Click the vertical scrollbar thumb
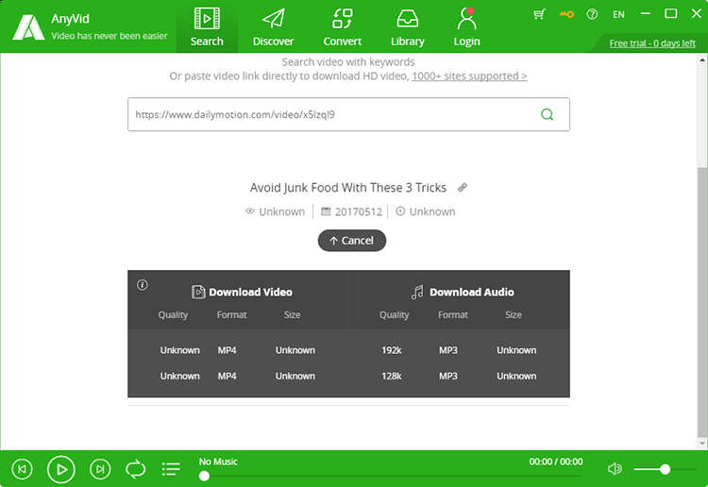 click(x=701, y=302)
